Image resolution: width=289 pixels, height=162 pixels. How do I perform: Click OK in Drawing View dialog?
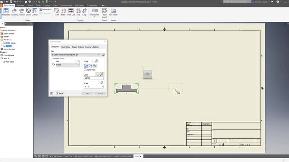tap(87, 94)
